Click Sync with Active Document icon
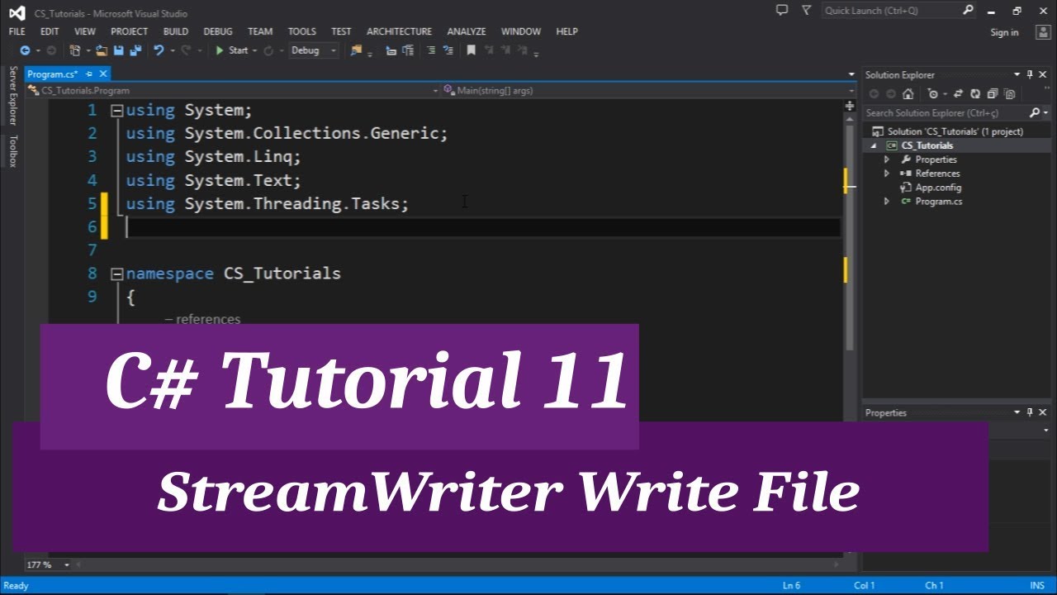 [x=958, y=94]
